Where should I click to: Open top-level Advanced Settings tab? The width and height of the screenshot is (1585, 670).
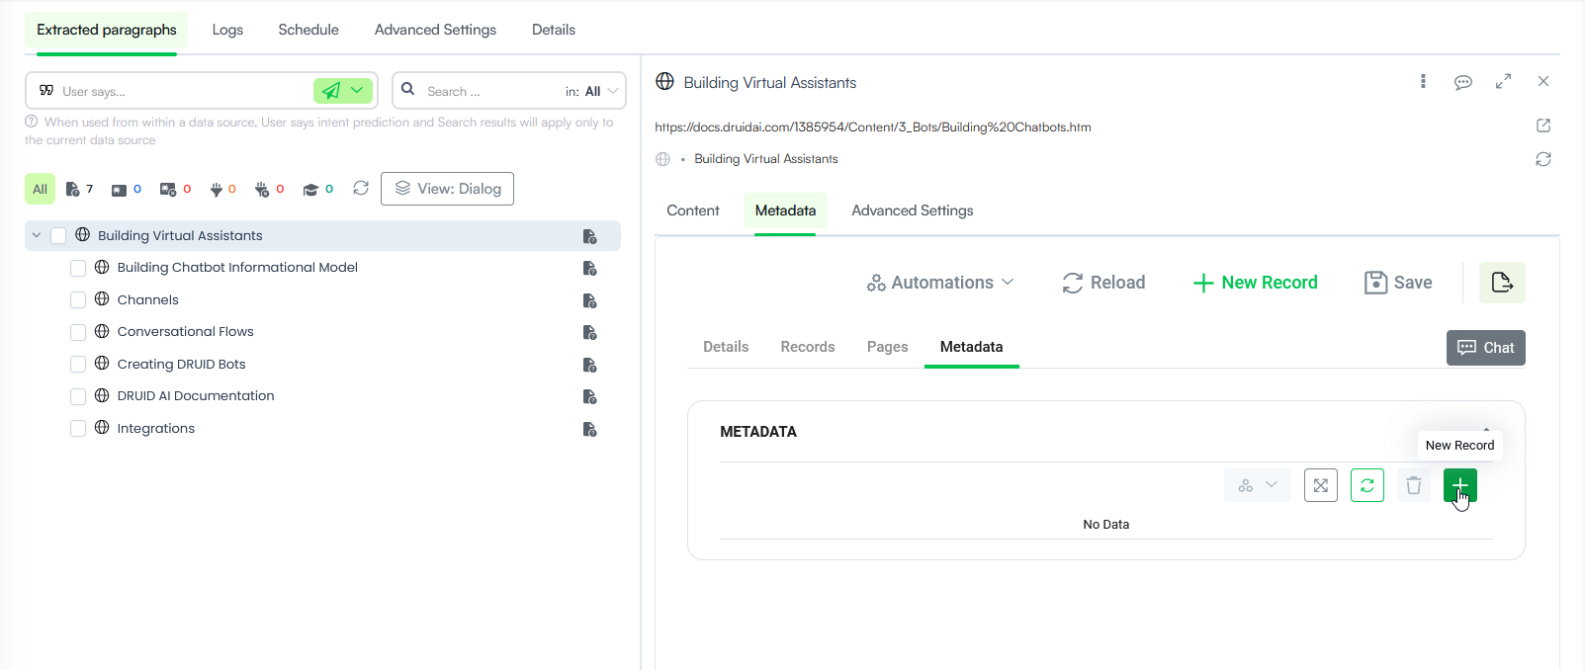435,30
